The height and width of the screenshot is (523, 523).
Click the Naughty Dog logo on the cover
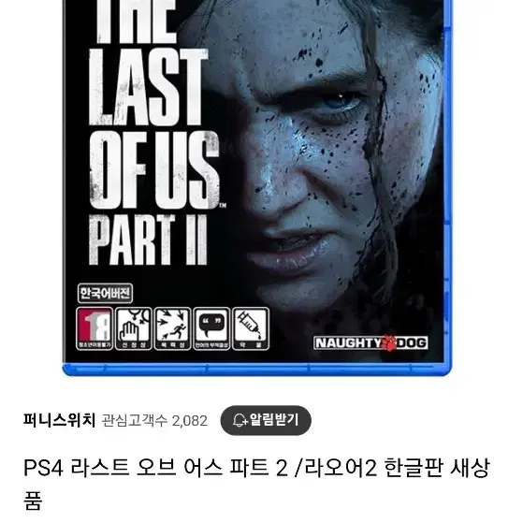[370, 342]
